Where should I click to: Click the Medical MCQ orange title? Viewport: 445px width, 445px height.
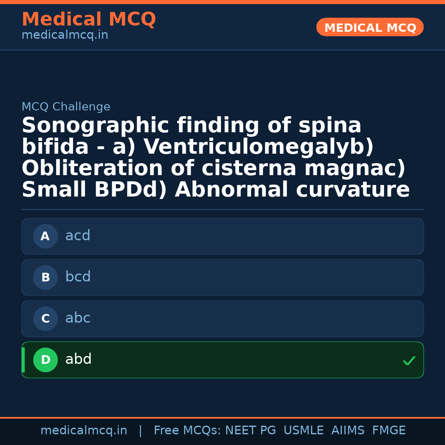point(89,19)
